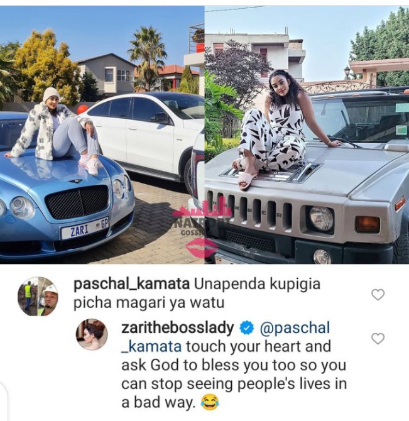409x421 pixels.
Task: Open the paschal_kamata username link
Action: [x=131, y=284]
